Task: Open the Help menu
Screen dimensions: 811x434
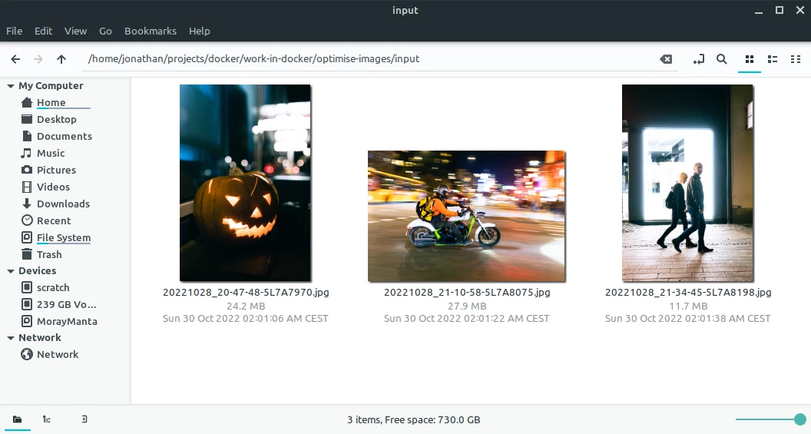Action: coord(199,31)
